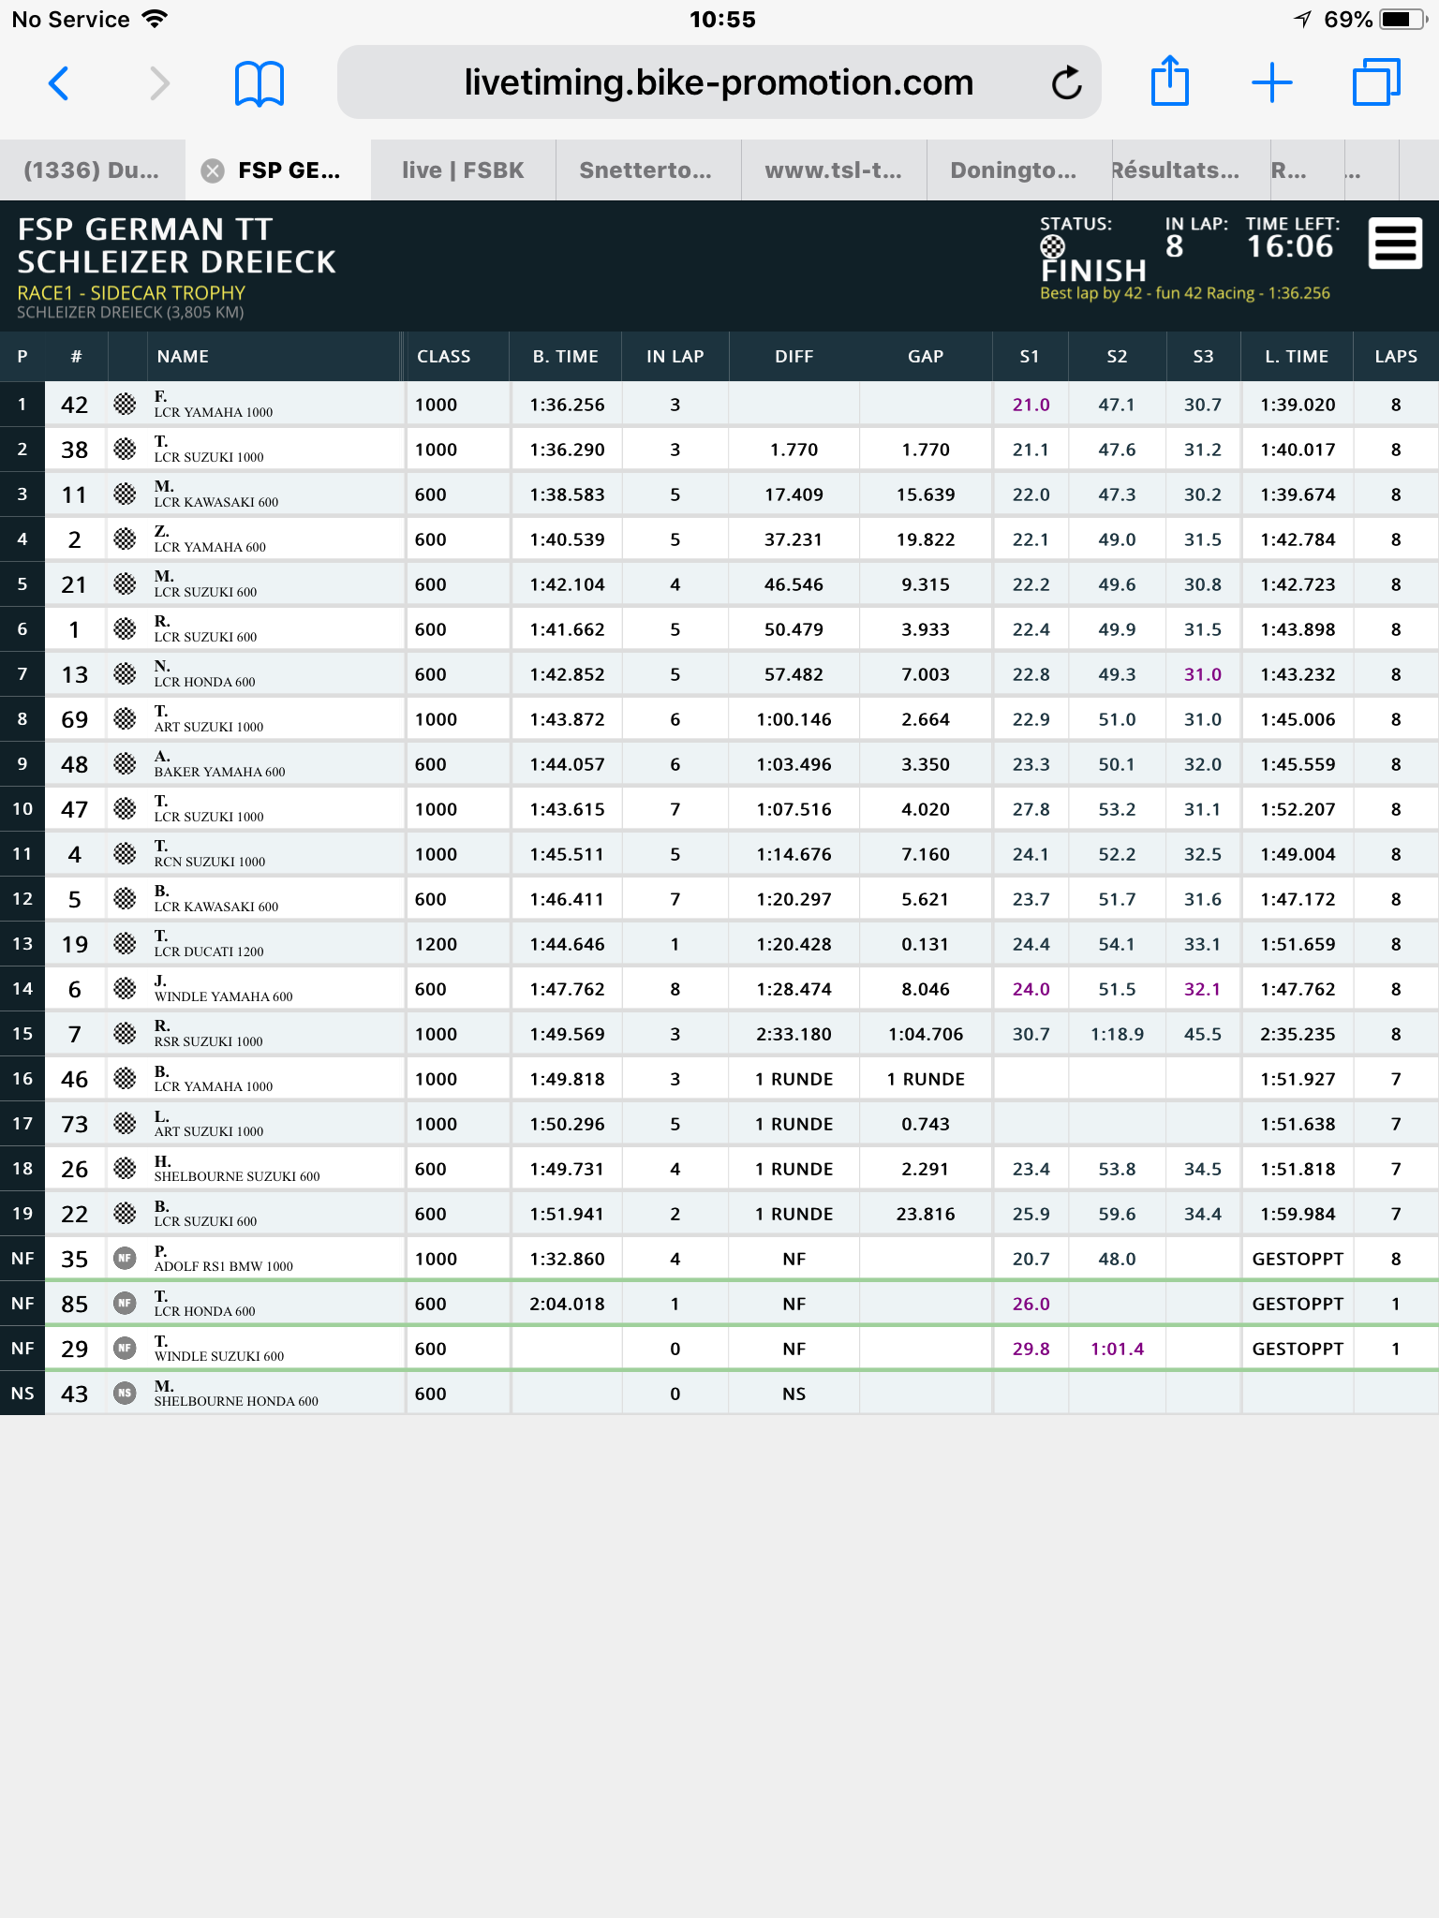Tap the NF badge for number 35
This screenshot has height=1918, width=1439.
click(x=125, y=1259)
